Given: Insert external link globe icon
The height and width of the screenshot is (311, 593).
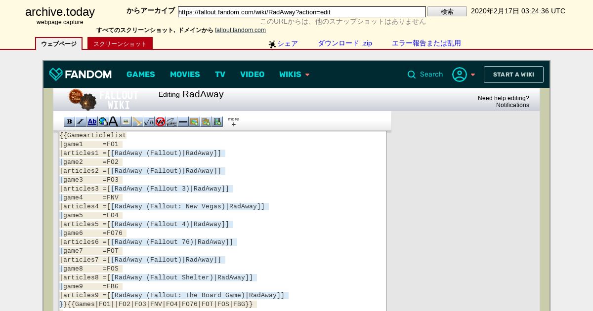Looking at the screenshot, I should (x=103, y=121).
